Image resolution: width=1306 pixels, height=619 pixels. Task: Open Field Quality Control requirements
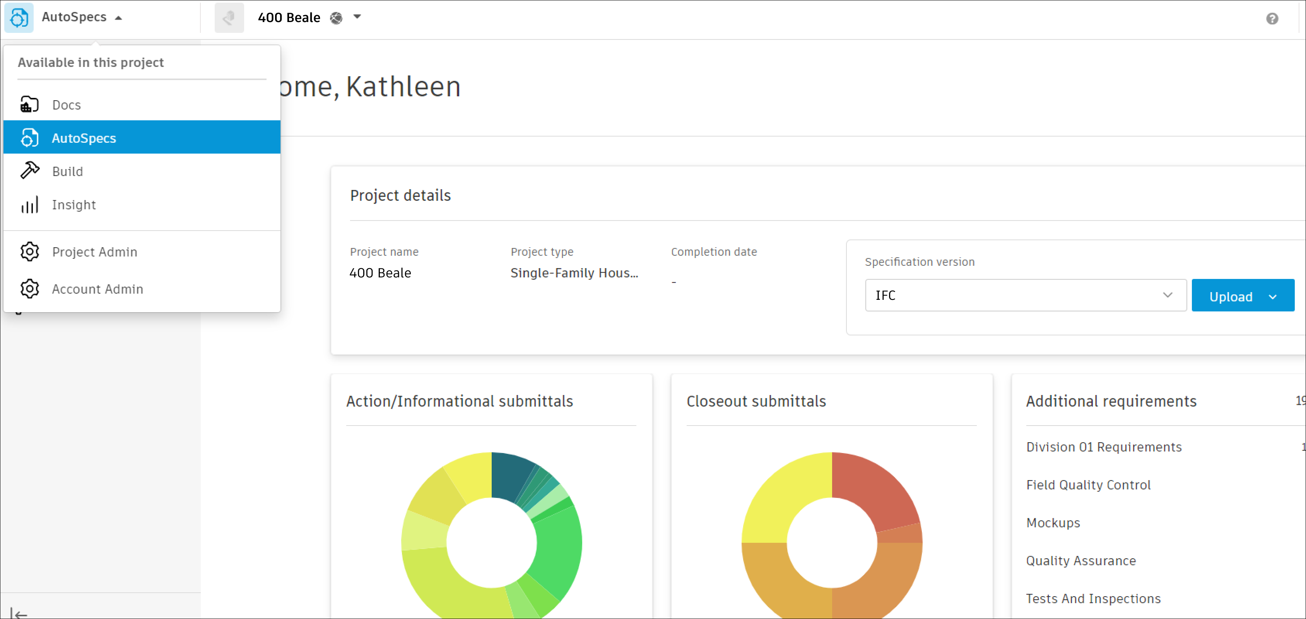(1088, 485)
